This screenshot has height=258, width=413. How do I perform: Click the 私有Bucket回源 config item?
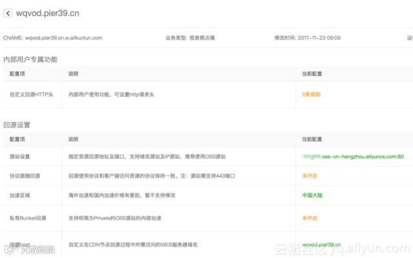coord(28,218)
